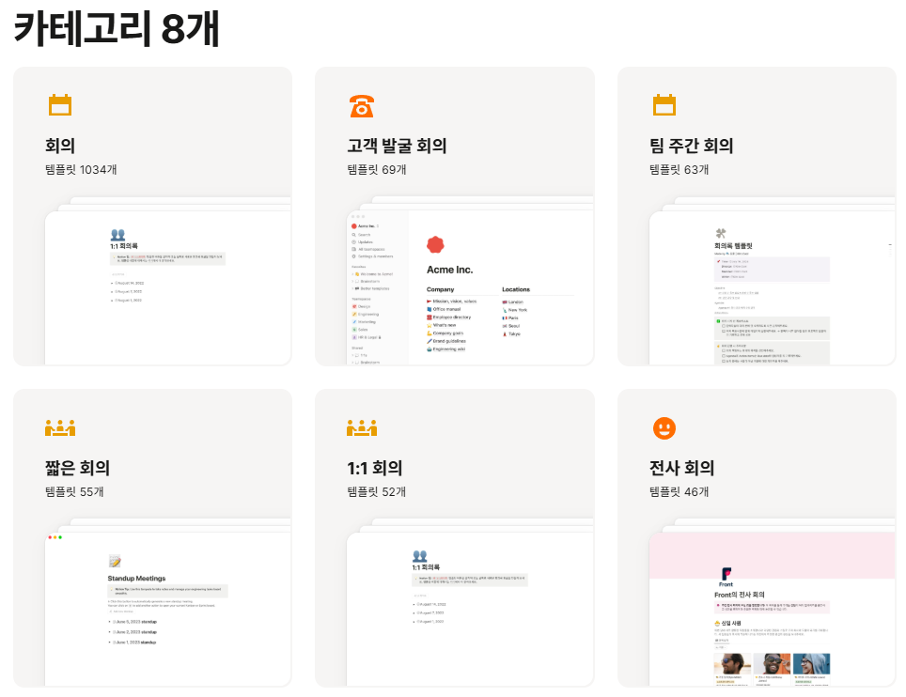Click the 템플릿 46개 count text
Viewport: 906px width, 697px height.
tap(679, 491)
